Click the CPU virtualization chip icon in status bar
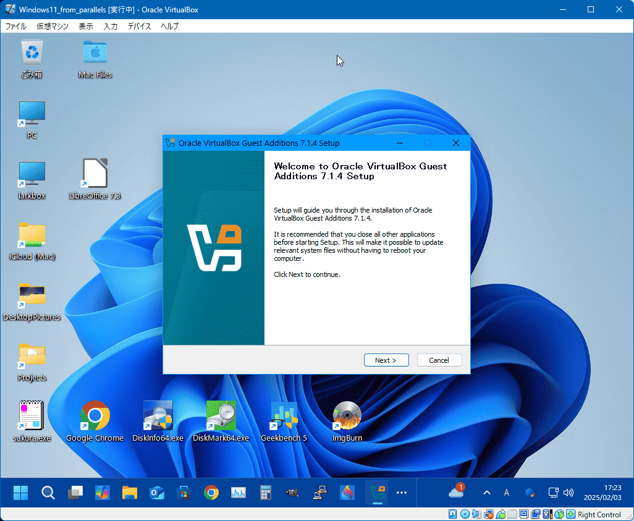 (x=547, y=514)
